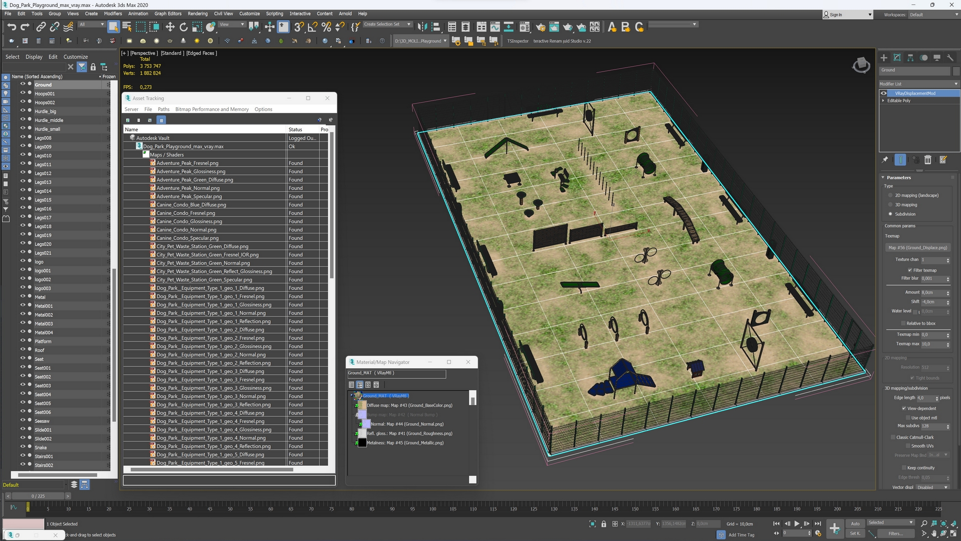This screenshot has height=541, width=961.
Task: Click the Undo arrow icon
Action: click(x=12, y=27)
